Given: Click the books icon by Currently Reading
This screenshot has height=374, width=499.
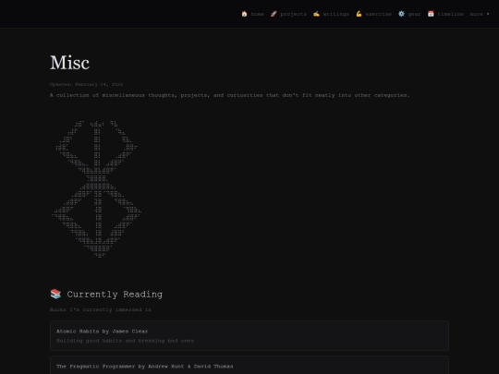Looking at the screenshot, I should pos(55,294).
